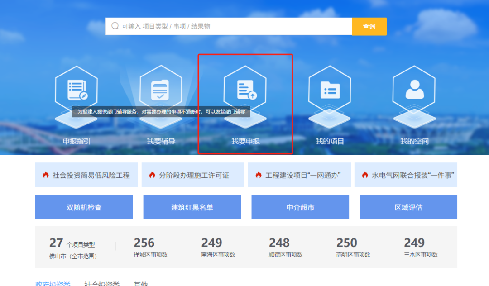Click the 我的空间 person icon
The image size is (489, 286).
(x=414, y=89)
